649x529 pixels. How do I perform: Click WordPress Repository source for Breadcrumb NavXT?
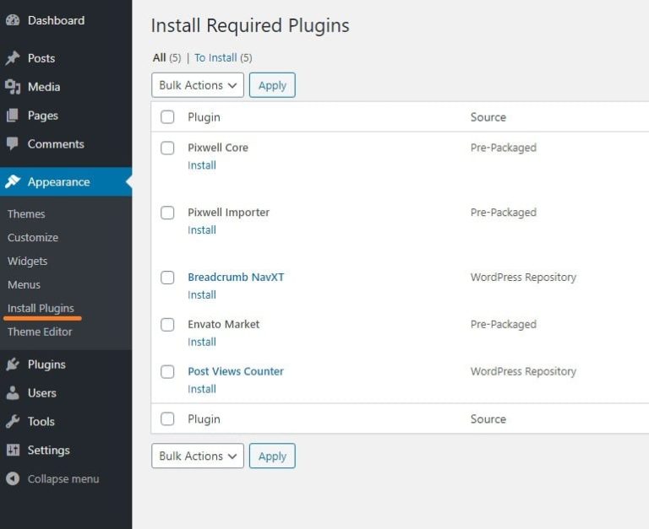pyautogui.click(x=523, y=278)
